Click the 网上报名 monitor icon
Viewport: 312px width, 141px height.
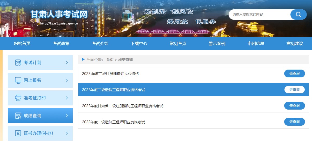coord(18,80)
